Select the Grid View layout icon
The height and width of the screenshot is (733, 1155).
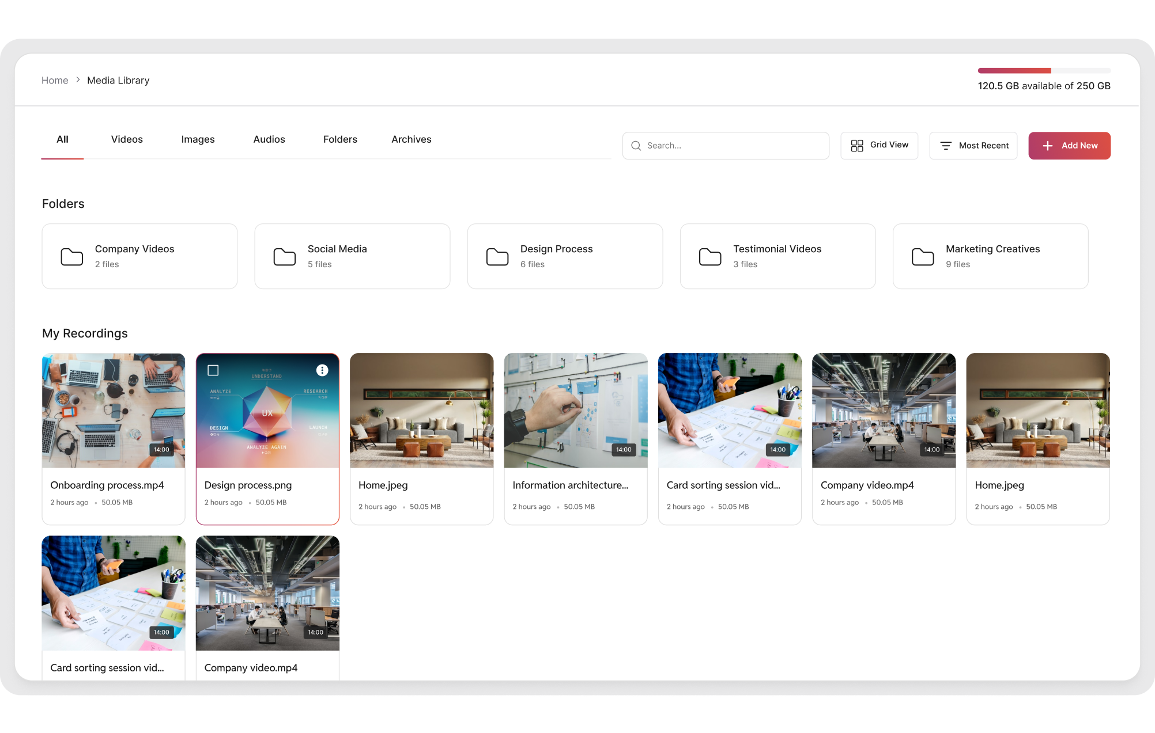[x=857, y=145]
